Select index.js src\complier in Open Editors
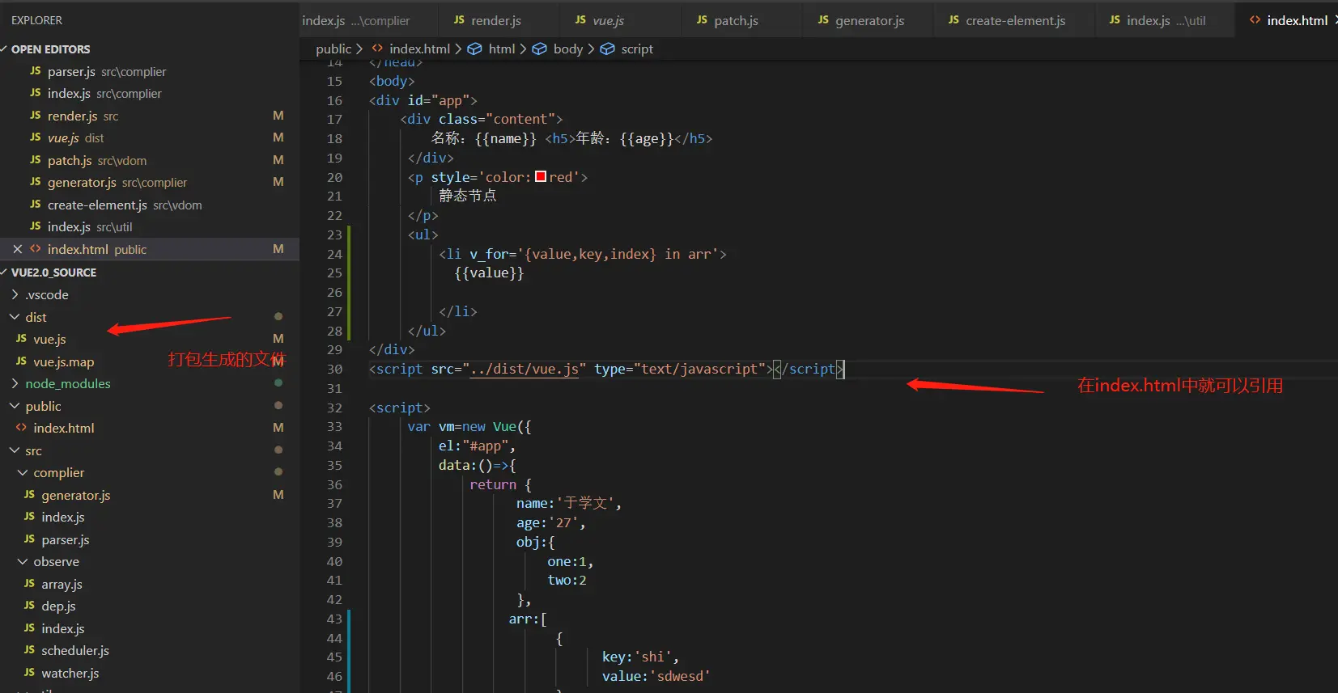The height and width of the screenshot is (693, 1338). [x=150, y=93]
